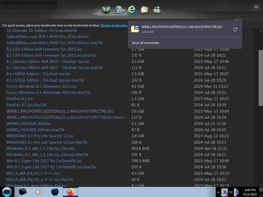
Task: Open Internet Explorer from the dock
Action: tap(132, 9)
